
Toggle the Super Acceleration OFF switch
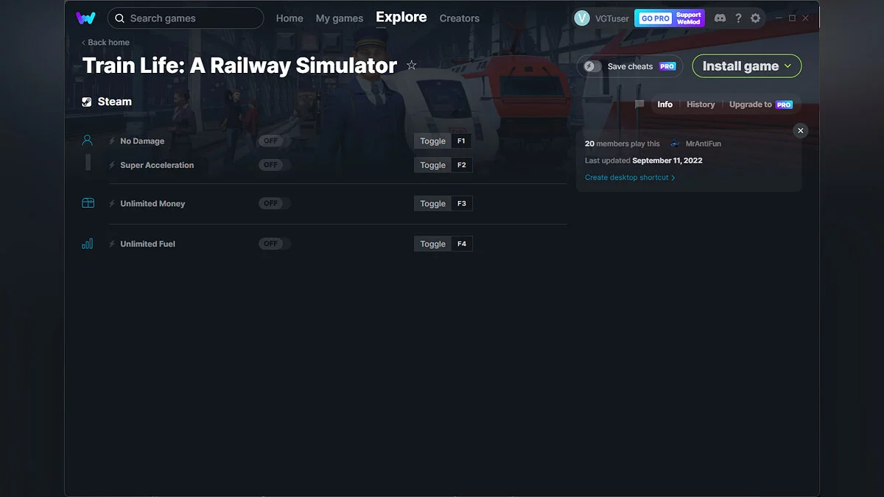274,165
